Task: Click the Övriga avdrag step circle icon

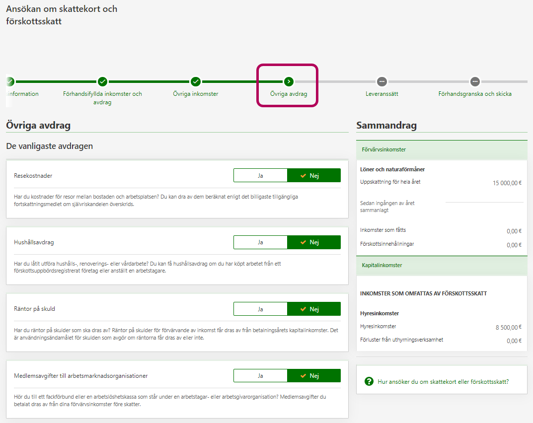Action: [x=289, y=81]
